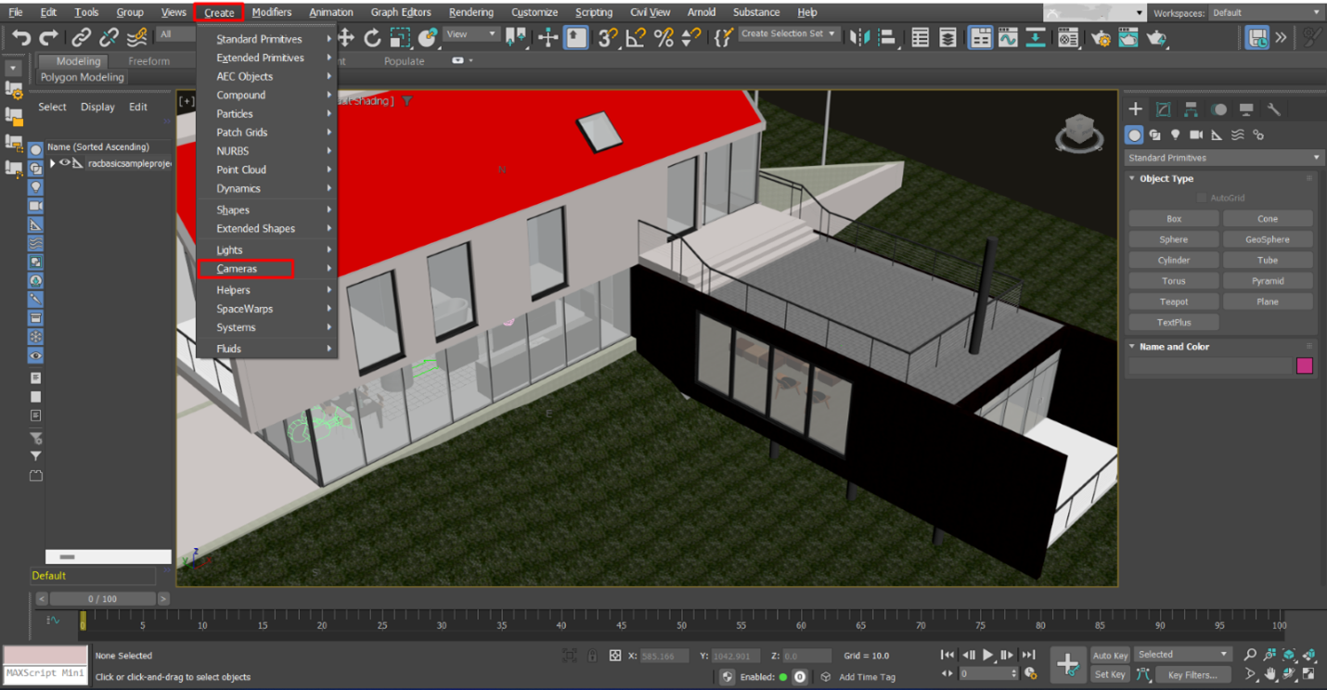
Task: Click the Teapot primitive button
Action: coord(1172,300)
